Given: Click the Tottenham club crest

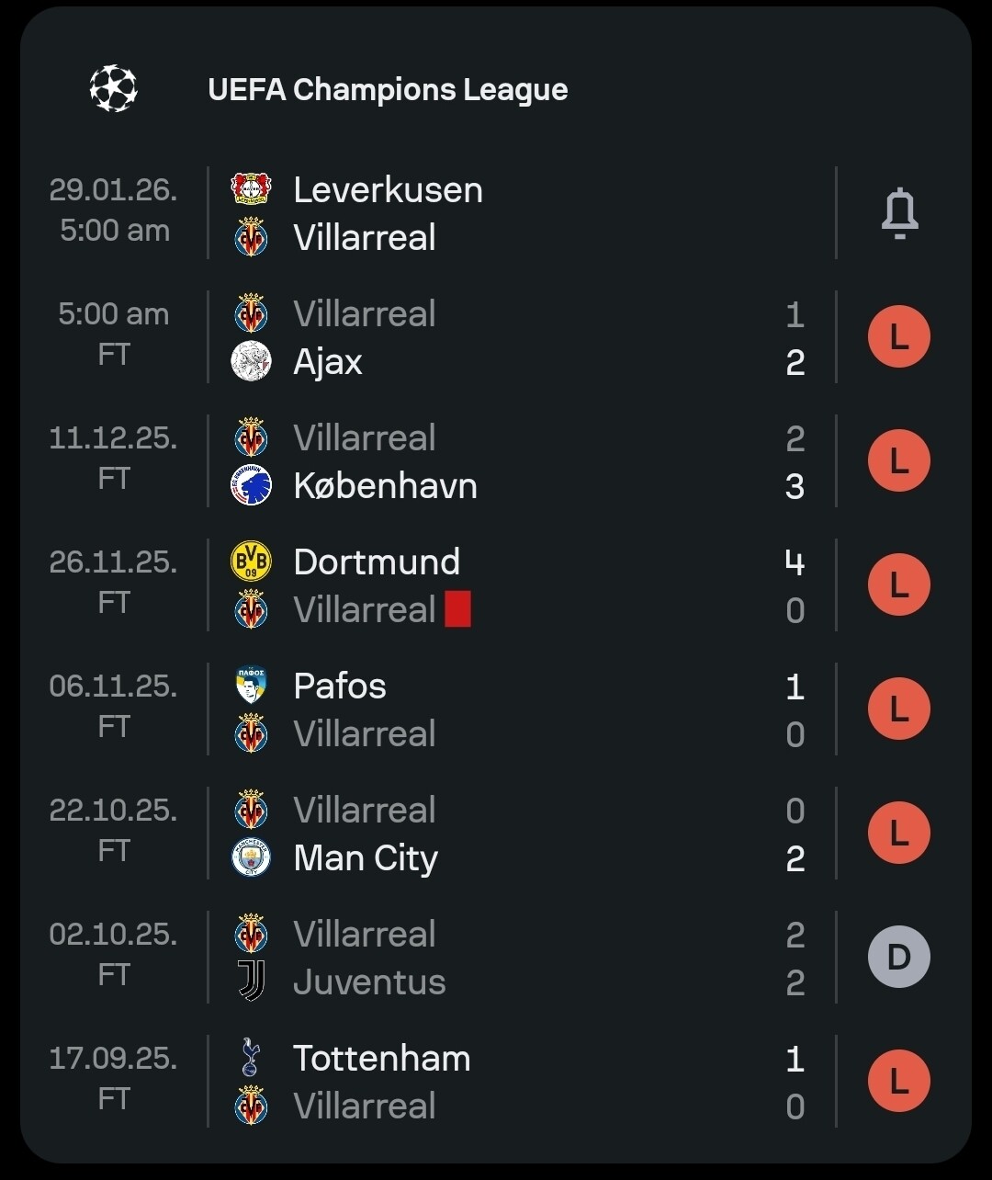Looking at the screenshot, I should (251, 1058).
